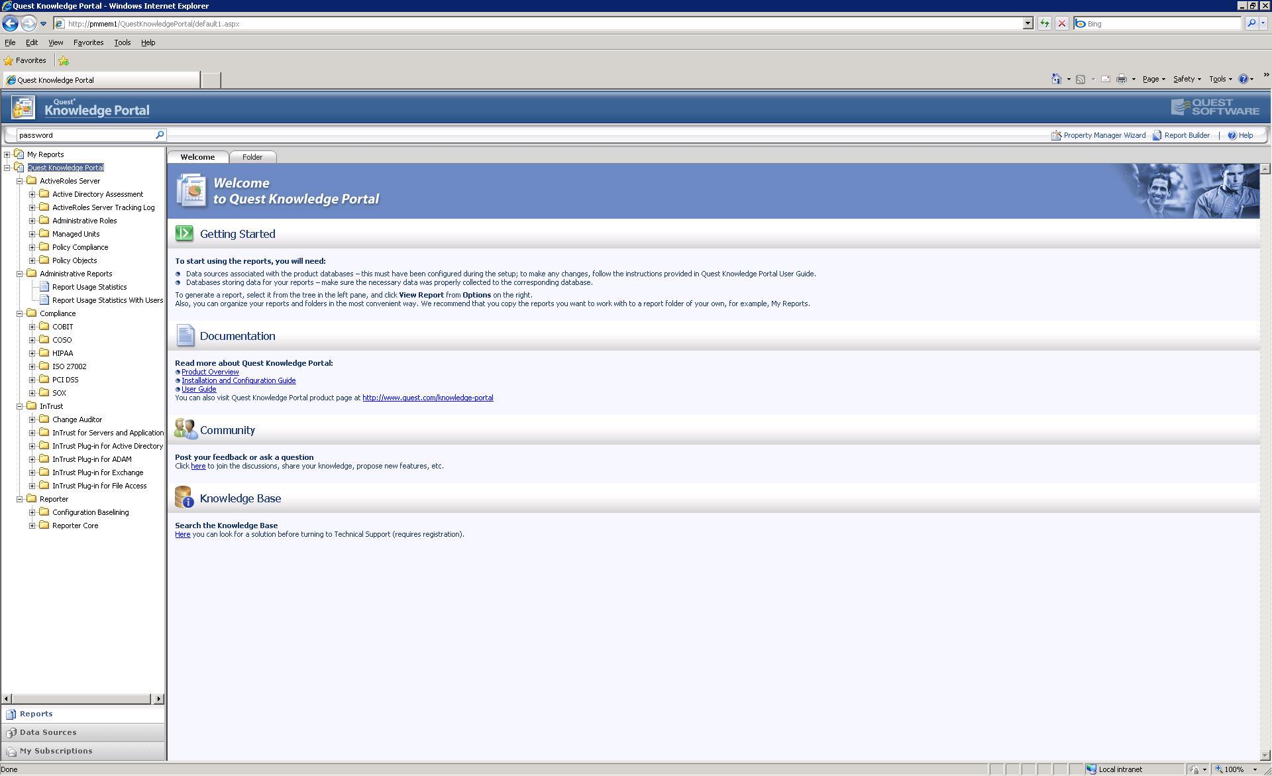Collapse the Quest Knowledge Portal root node
Viewport: 1272px width, 776px height.
pyautogui.click(x=7, y=168)
